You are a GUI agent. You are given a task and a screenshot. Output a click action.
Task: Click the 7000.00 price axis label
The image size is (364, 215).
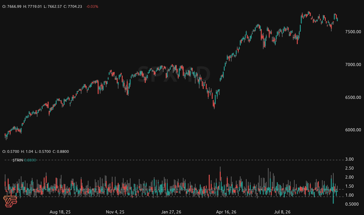[353, 64]
